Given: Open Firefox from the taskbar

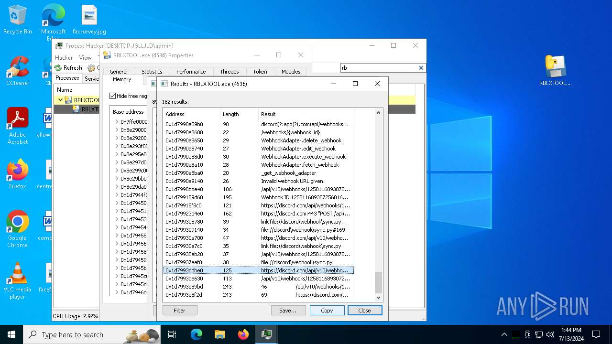Looking at the screenshot, I should pyautogui.click(x=243, y=334).
